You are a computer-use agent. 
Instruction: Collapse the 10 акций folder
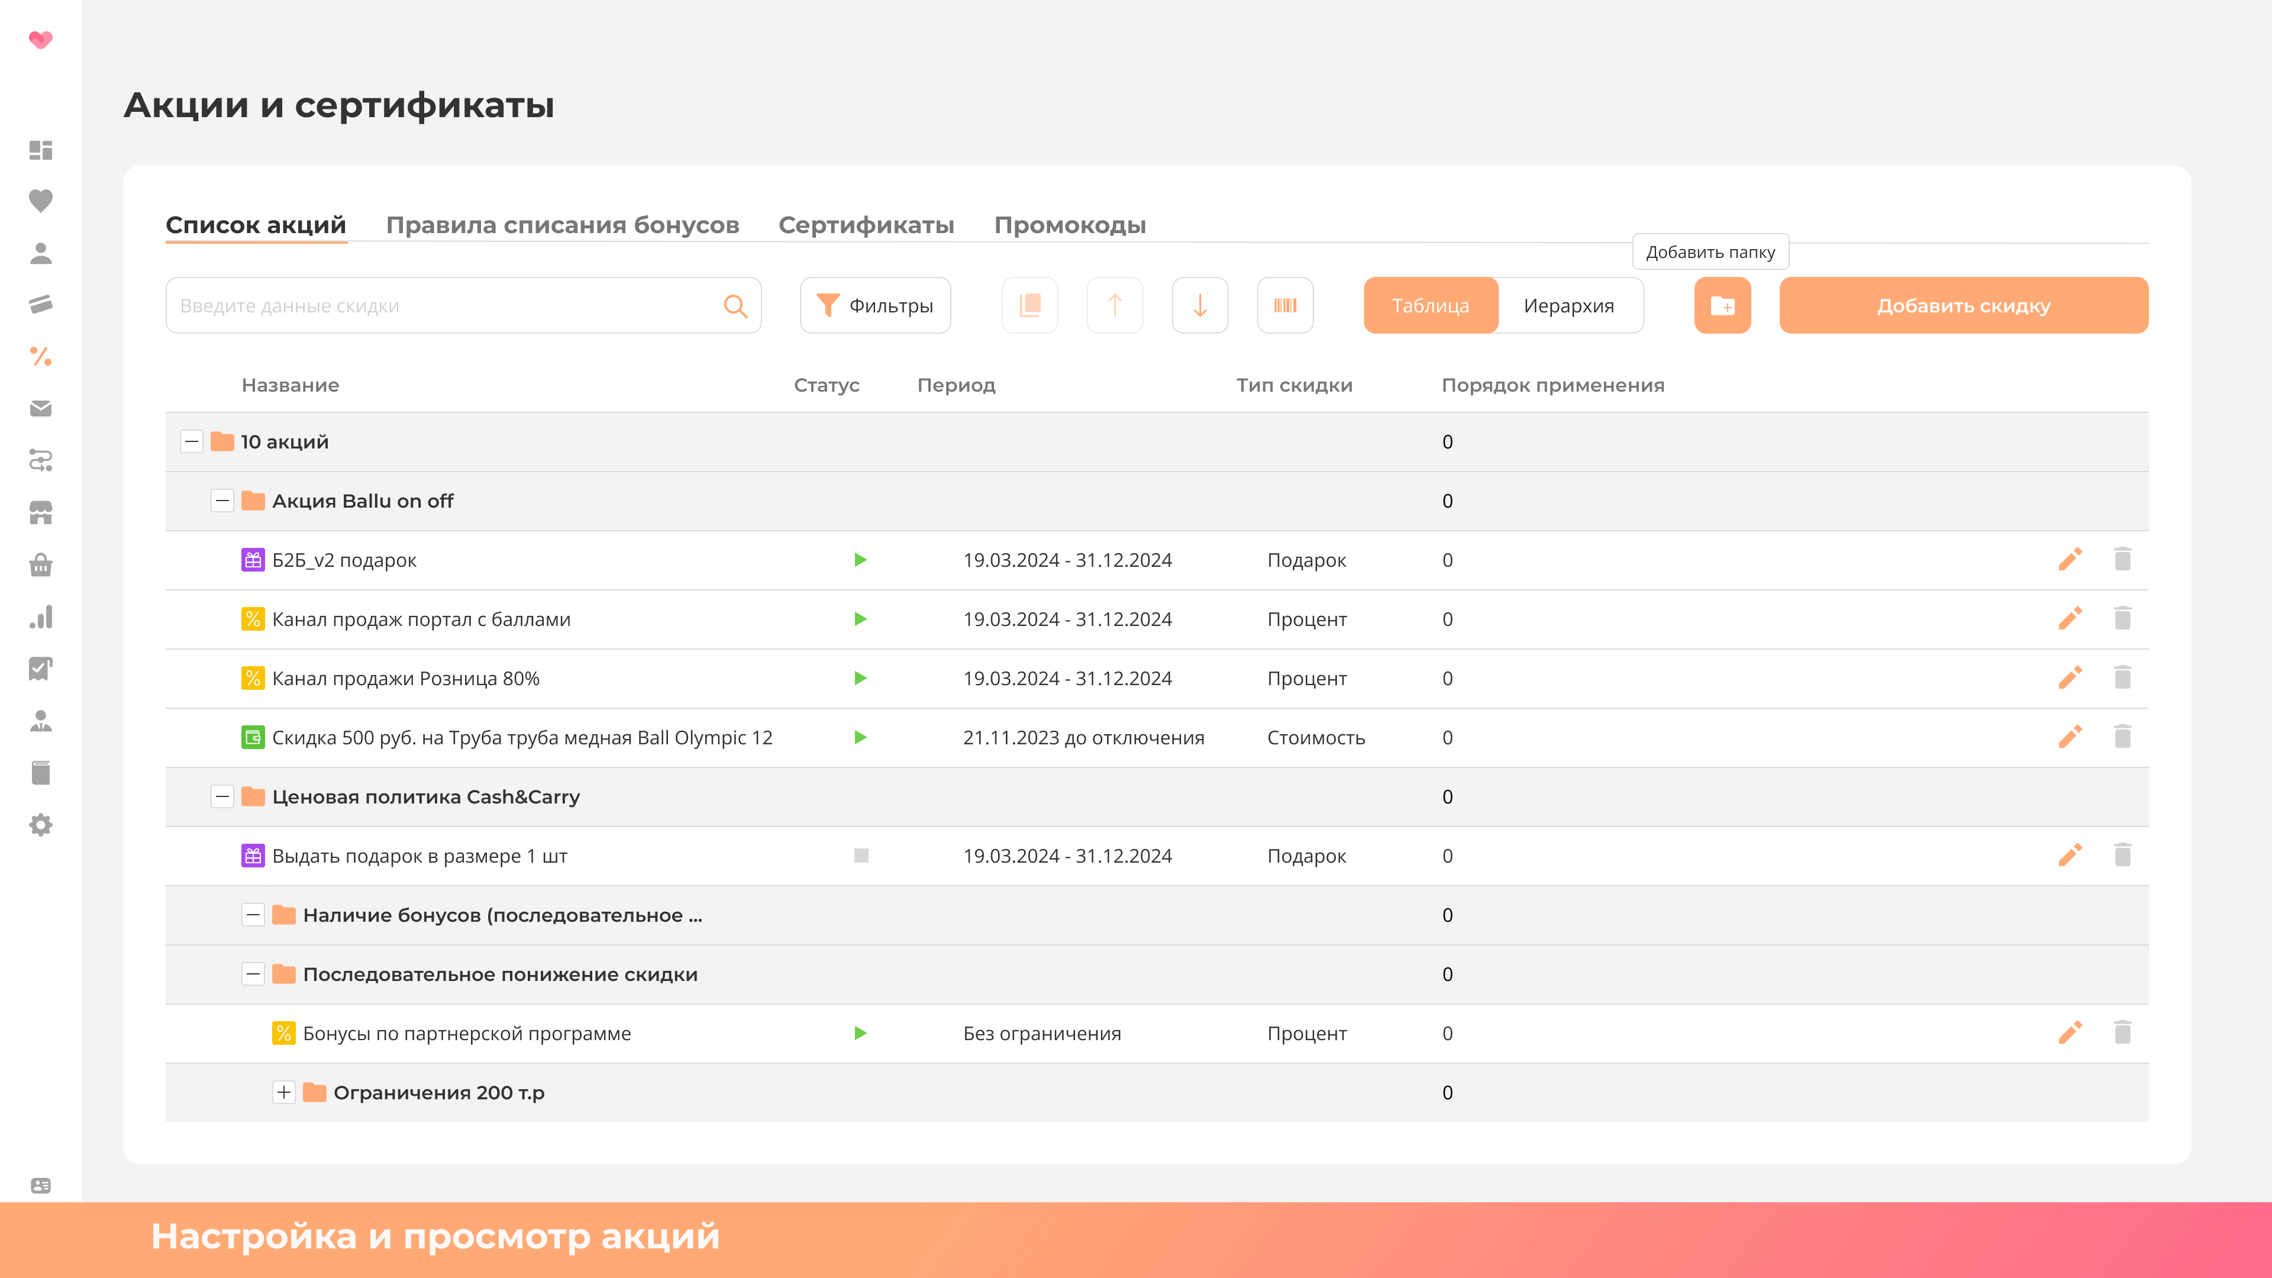point(191,441)
